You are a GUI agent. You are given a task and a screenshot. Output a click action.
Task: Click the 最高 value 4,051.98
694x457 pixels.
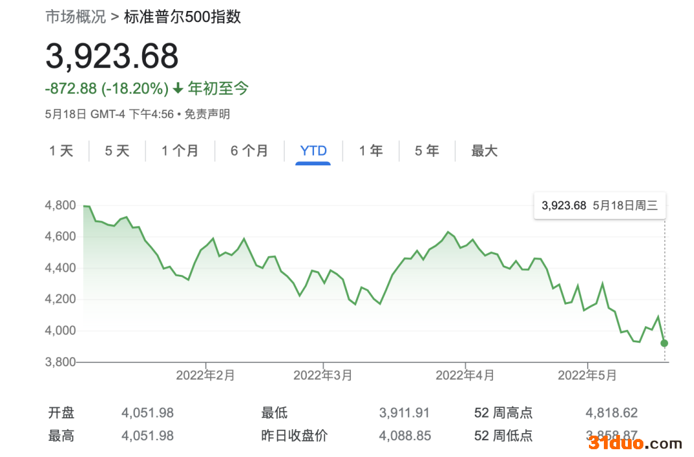coord(147,436)
